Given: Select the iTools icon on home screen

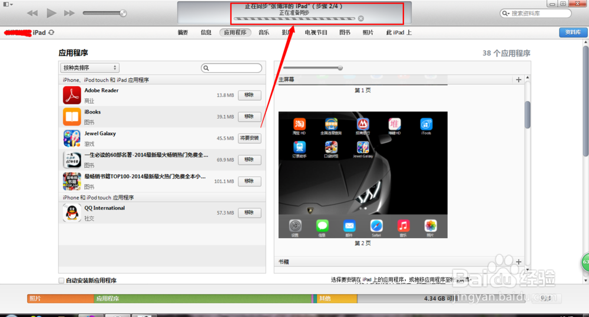Looking at the screenshot, I should pyautogui.click(x=426, y=124).
